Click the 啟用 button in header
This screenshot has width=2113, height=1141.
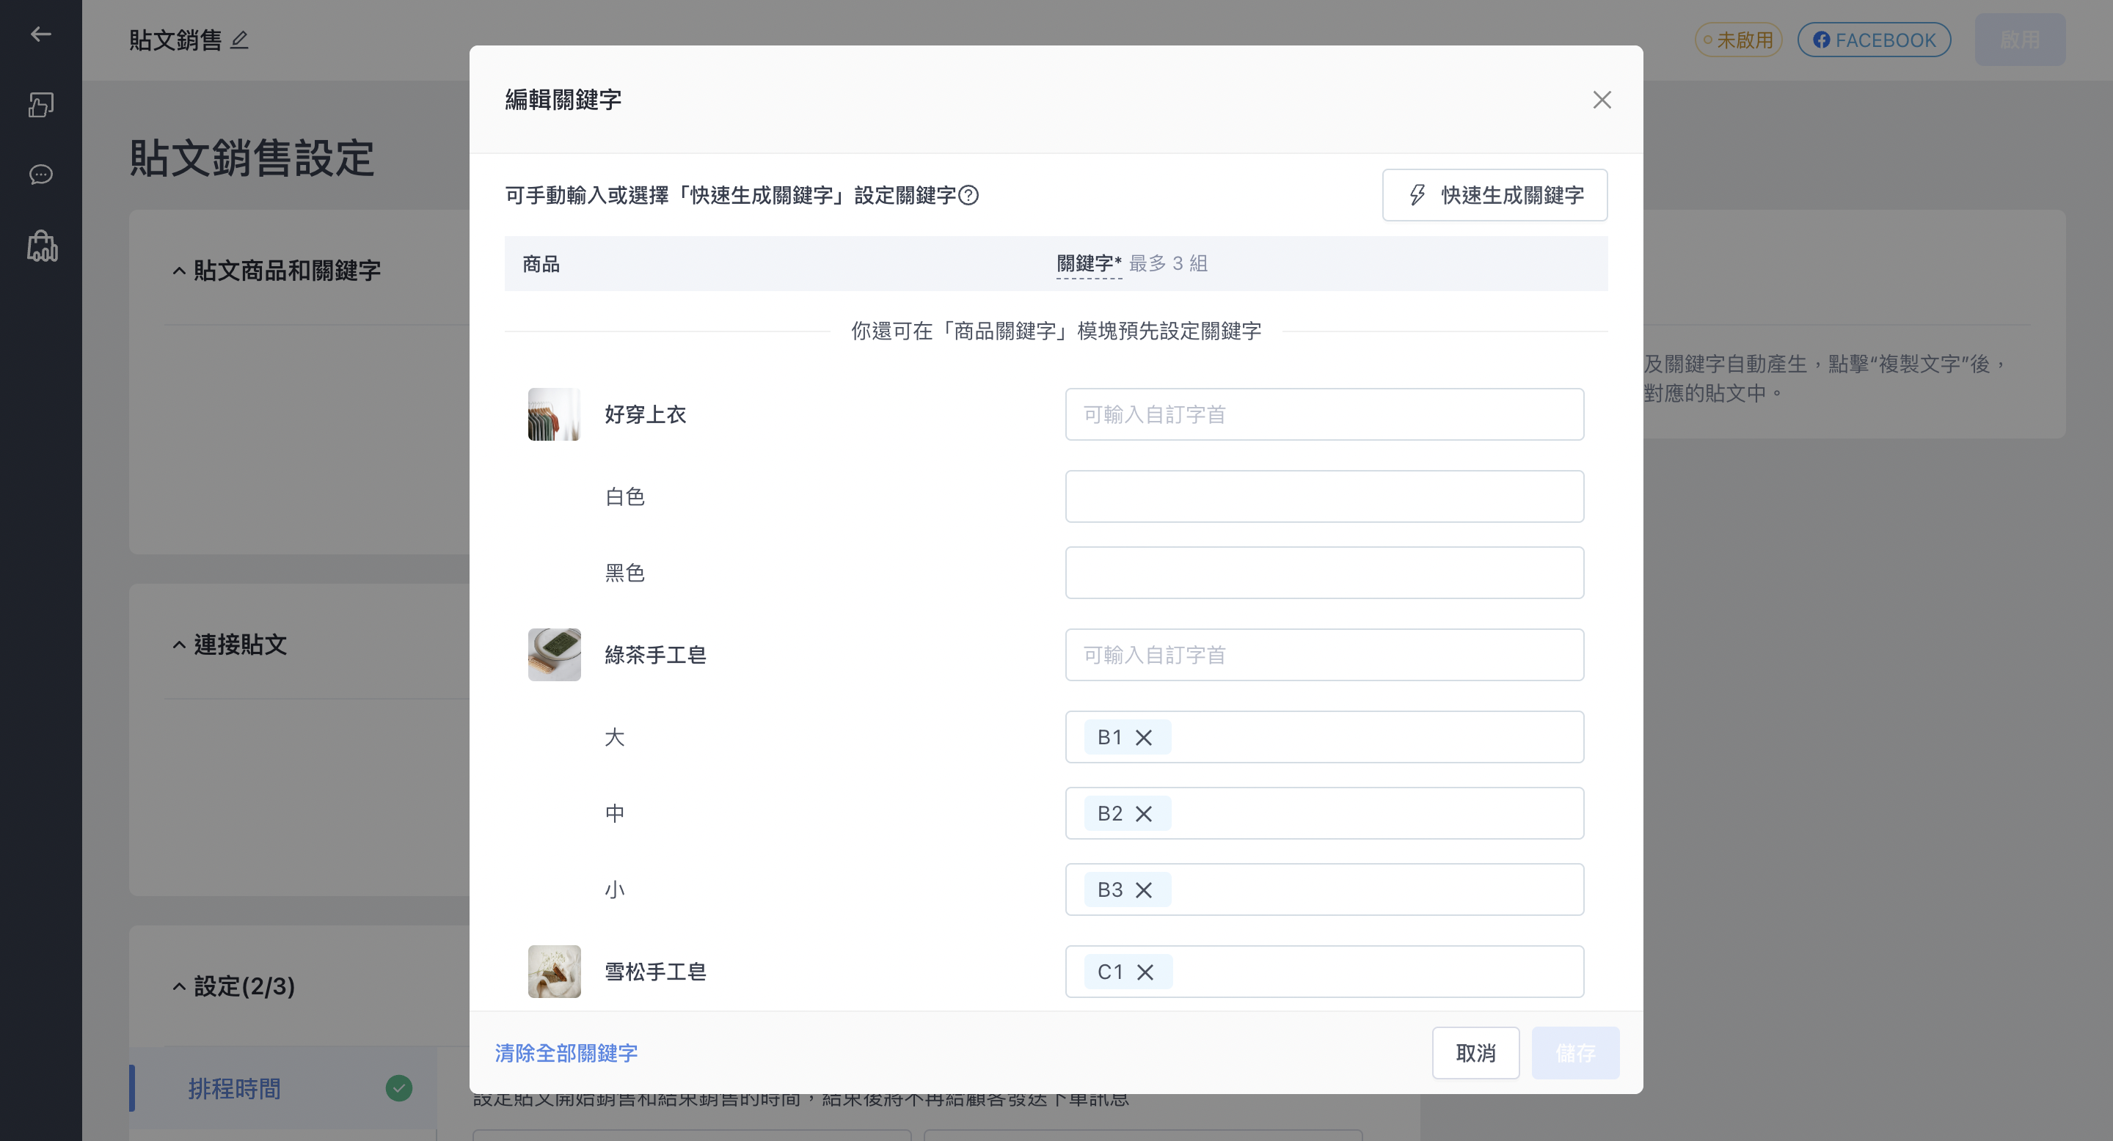pos(2020,40)
